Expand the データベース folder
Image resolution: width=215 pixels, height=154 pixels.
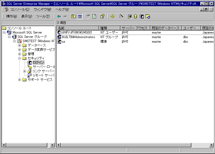point(19,45)
